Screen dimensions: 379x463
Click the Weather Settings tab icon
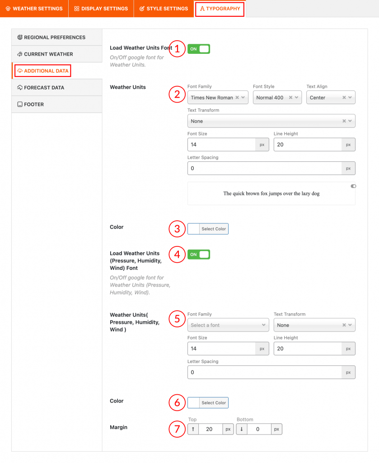(8, 9)
